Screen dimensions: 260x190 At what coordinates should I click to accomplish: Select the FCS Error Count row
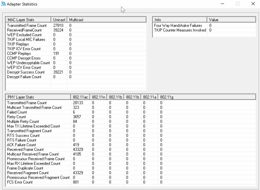pyautogui.click(x=131, y=182)
